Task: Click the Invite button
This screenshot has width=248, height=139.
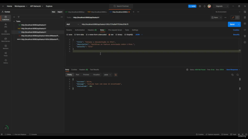Action: coord(192,6)
